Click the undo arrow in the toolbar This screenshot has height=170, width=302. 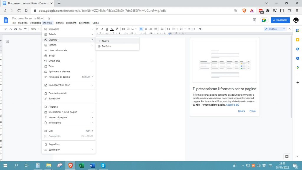click(6, 29)
